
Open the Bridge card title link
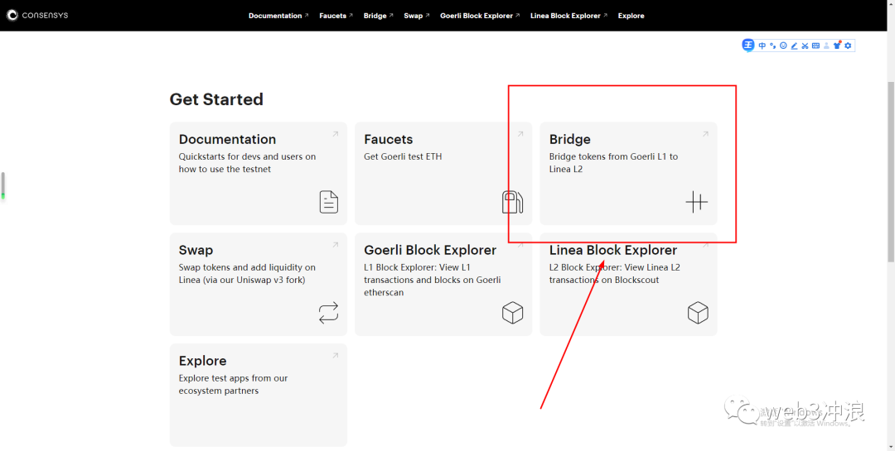[x=569, y=139]
